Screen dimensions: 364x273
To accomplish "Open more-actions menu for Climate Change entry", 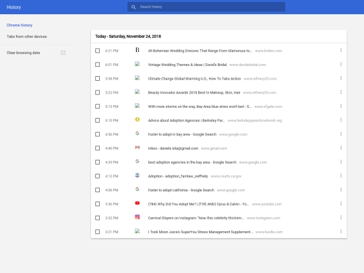I will (341, 78).
